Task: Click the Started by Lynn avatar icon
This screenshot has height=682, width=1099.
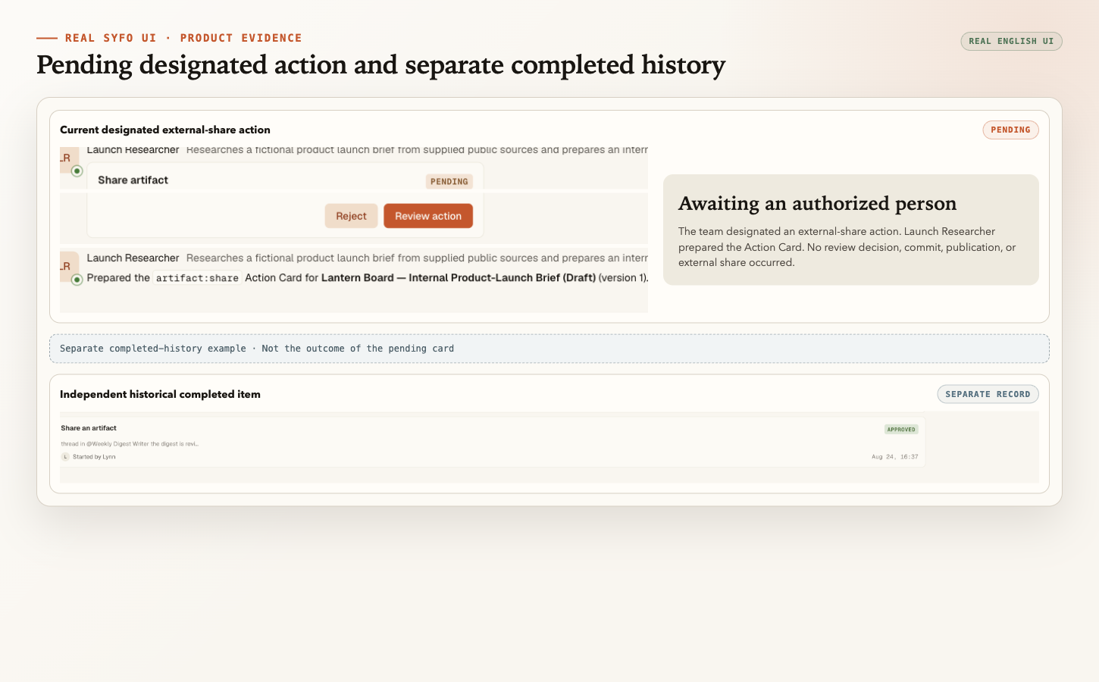Action: pyautogui.click(x=65, y=457)
